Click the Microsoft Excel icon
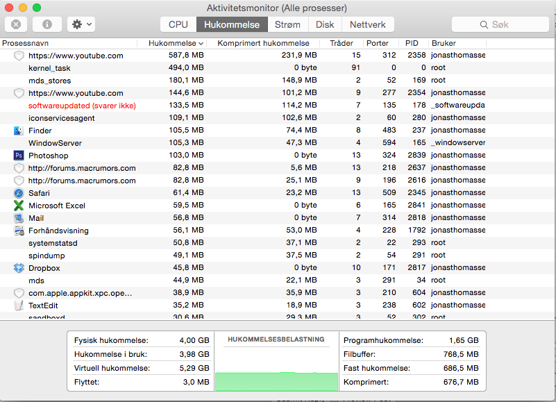 point(19,206)
